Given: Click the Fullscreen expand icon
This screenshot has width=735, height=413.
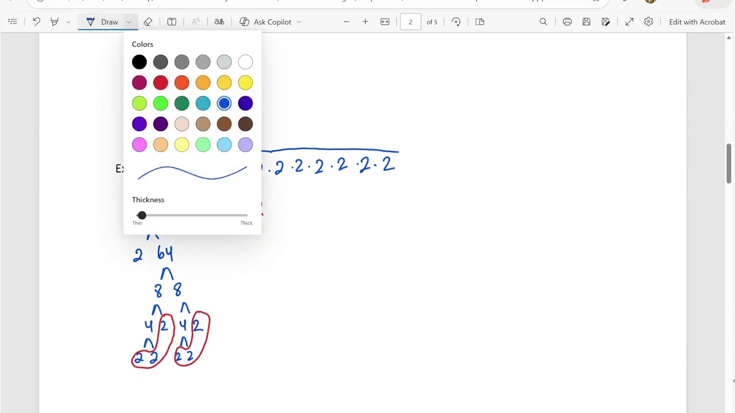Looking at the screenshot, I should 629,22.
